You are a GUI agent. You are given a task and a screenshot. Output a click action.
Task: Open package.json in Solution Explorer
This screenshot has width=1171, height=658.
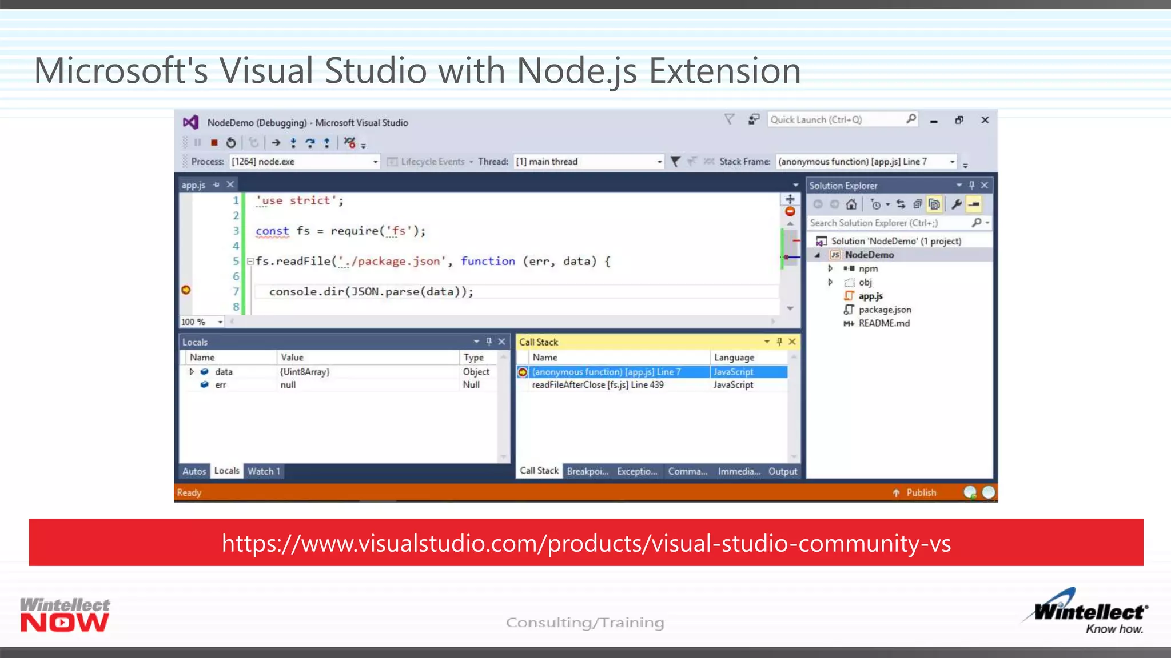point(885,310)
